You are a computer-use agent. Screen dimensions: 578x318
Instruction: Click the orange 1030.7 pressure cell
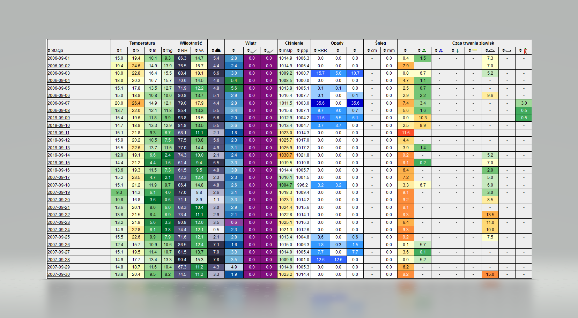click(286, 155)
